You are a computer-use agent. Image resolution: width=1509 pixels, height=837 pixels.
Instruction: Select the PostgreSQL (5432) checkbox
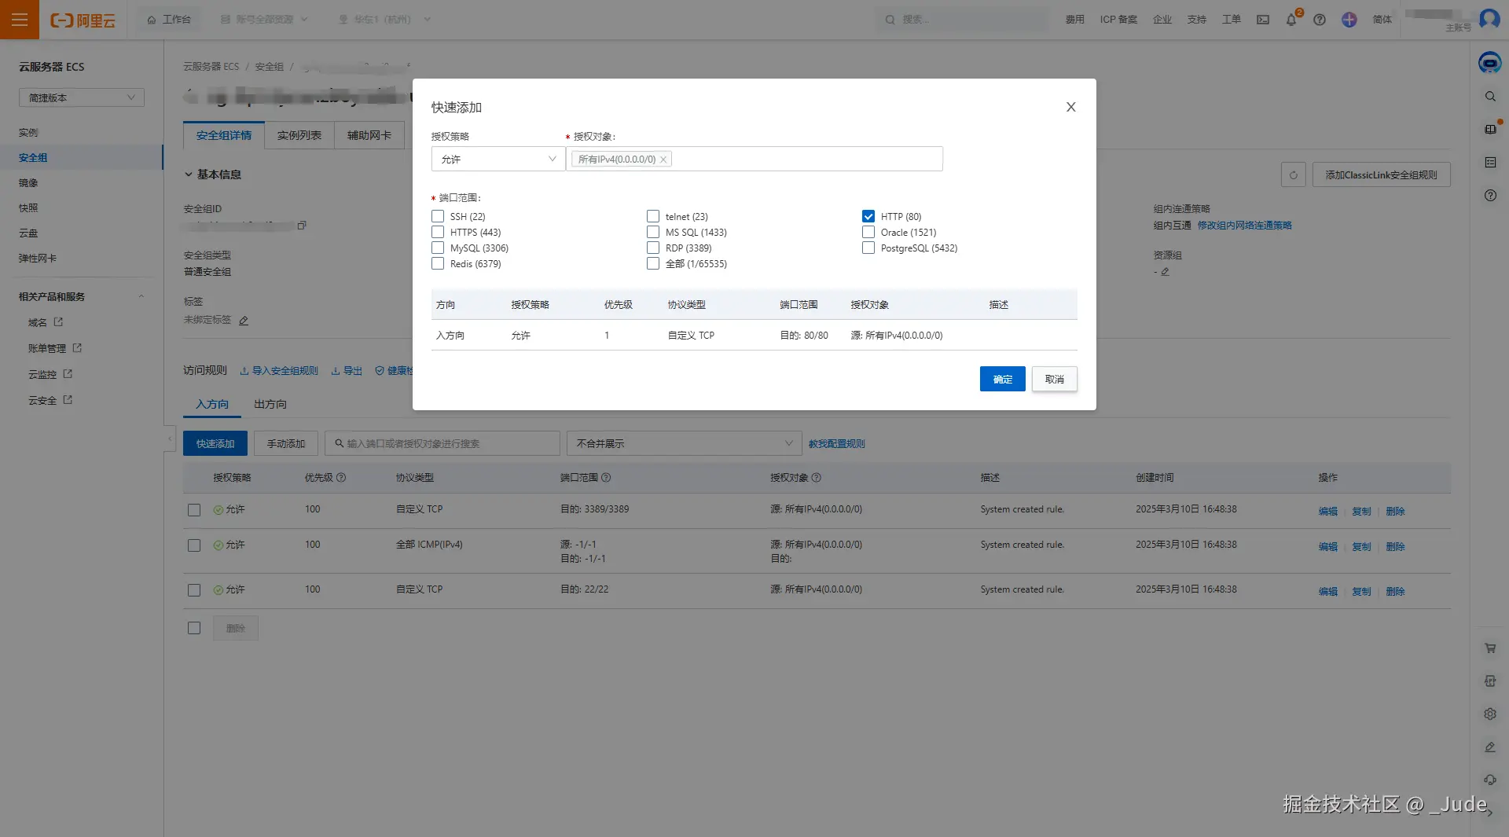click(868, 248)
